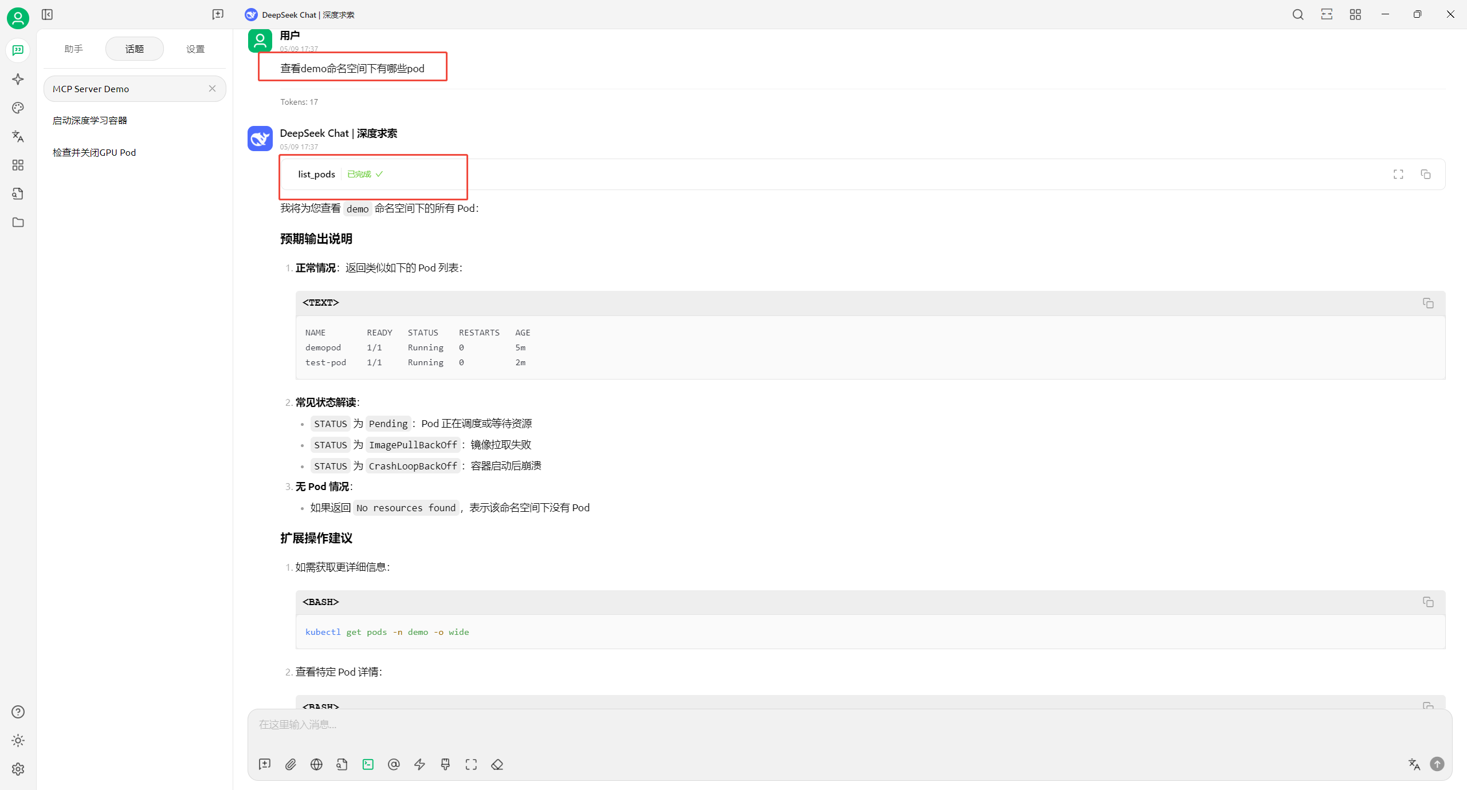Viewport: 1467px width, 790px height.
Task: Click the No resources found inline code
Action: pyautogui.click(x=406, y=508)
